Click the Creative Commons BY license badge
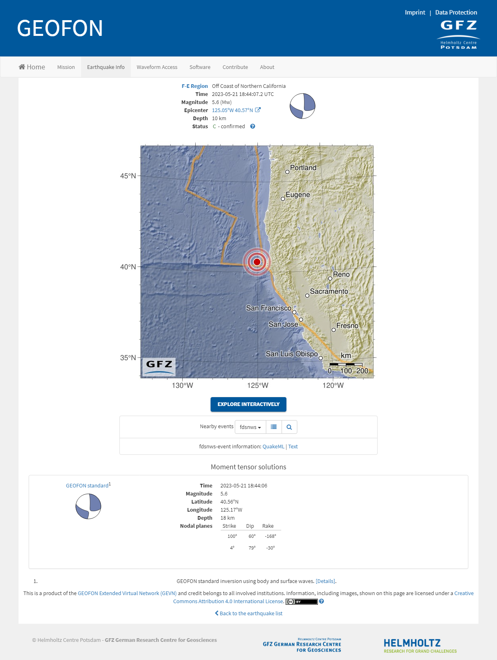Viewport: 497px width, 660px height. pyautogui.click(x=301, y=602)
